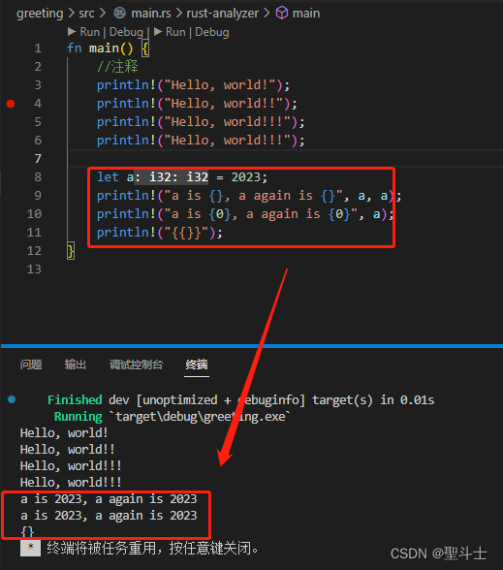The height and width of the screenshot is (570, 503).
Task: Click line number 7 in the gutter
Action: click(38, 159)
